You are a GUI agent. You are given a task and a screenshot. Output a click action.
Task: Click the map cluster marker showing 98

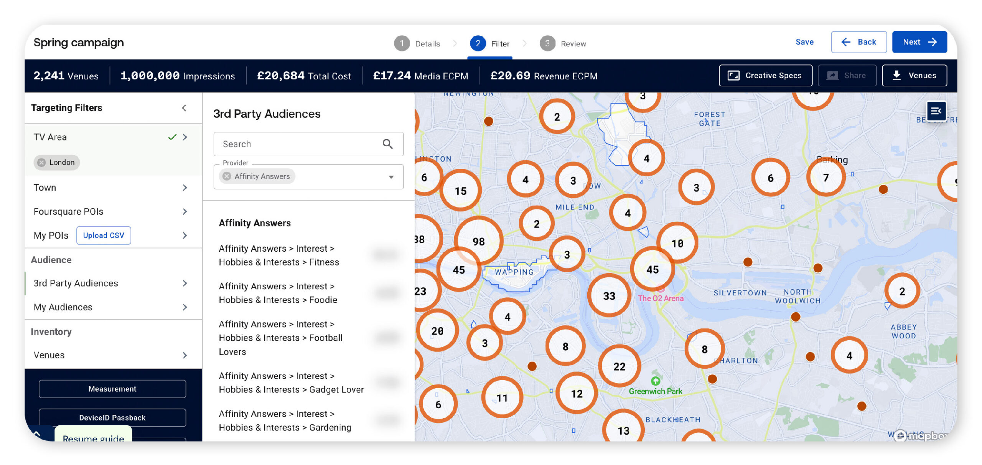[478, 241]
